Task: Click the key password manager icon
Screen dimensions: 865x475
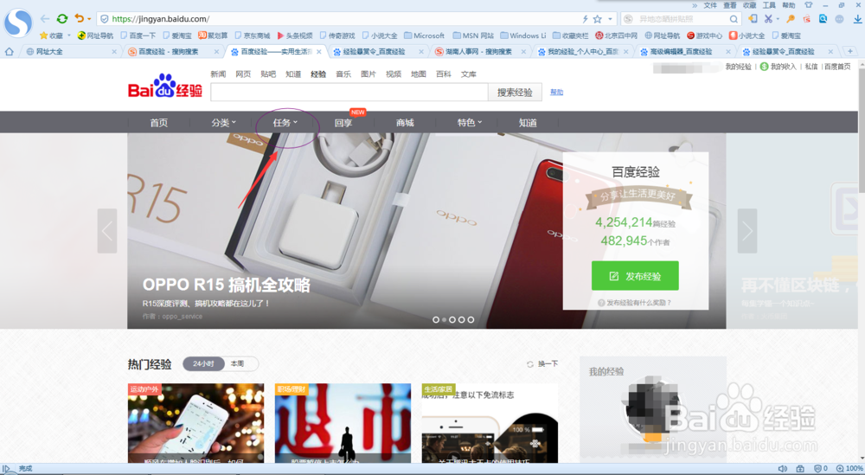Action: [791, 19]
